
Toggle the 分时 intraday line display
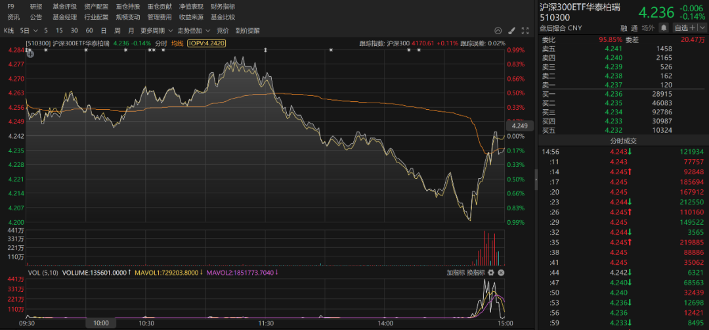pyautogui.click(x=161, y=43)
